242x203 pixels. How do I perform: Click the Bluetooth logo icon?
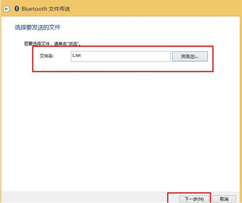pos(16,9)
